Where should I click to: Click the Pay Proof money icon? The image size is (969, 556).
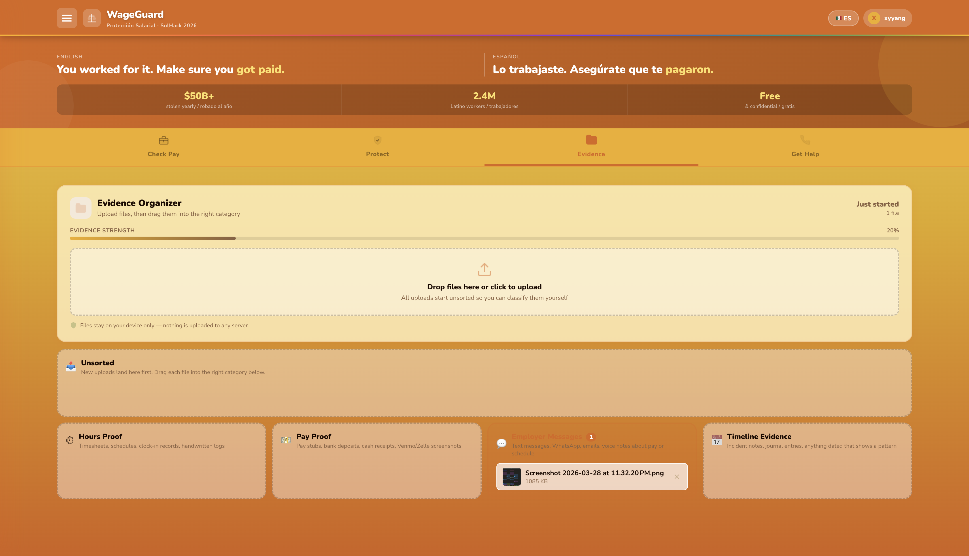(286, 440)
